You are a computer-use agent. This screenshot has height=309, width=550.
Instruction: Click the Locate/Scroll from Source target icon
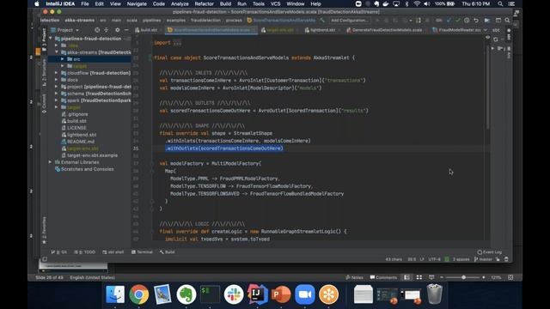coord(97,30)
